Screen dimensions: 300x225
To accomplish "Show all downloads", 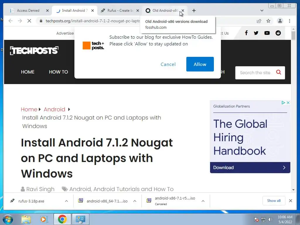I will pos(274,201).
